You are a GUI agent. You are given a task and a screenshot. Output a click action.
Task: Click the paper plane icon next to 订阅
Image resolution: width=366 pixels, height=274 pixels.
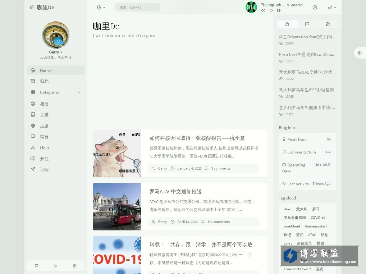pos(33,169)
